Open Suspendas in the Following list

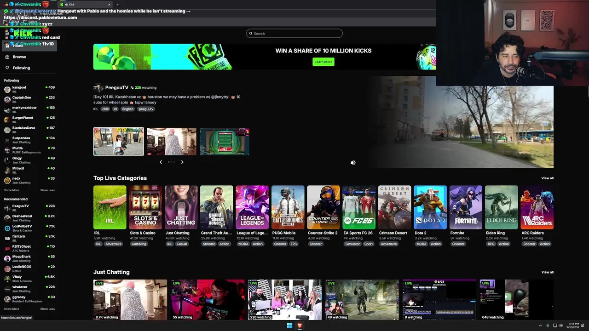(x=29, y=140)
